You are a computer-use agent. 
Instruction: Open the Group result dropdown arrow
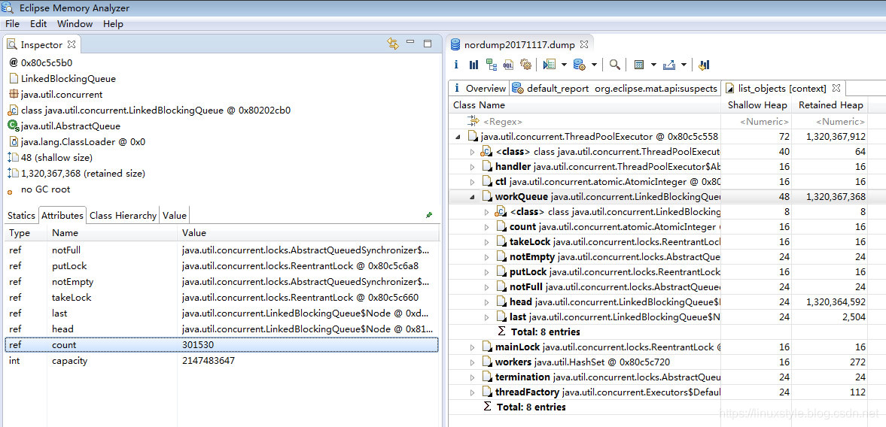click(653, 65)
